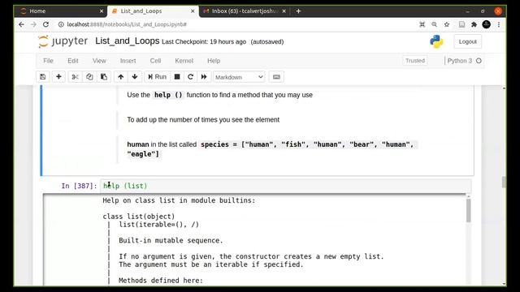Rename notebook title List_and_Loops
Viewport: 520px width, 292px height.
(128, 41)
